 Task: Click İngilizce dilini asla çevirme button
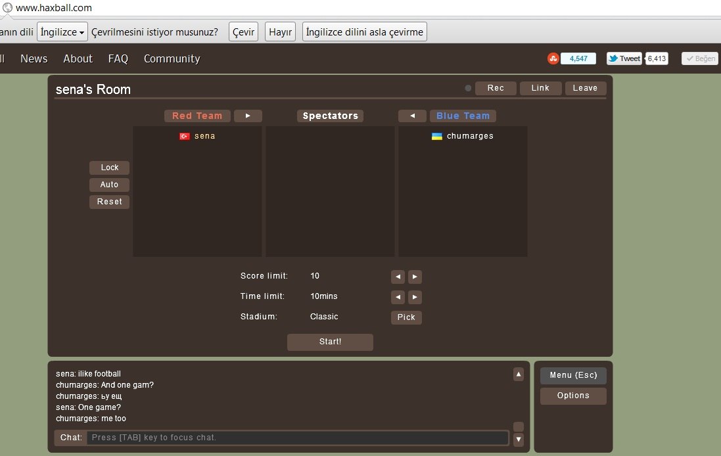tap(365, 32)
